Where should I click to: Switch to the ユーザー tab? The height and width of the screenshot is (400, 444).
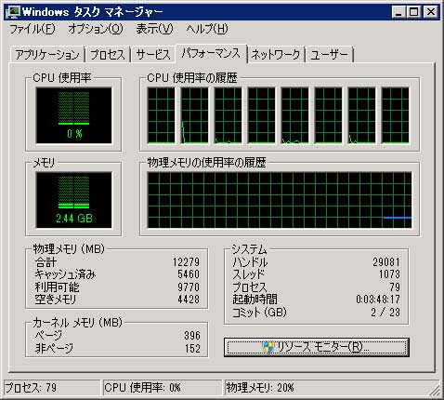click(330, 55)
